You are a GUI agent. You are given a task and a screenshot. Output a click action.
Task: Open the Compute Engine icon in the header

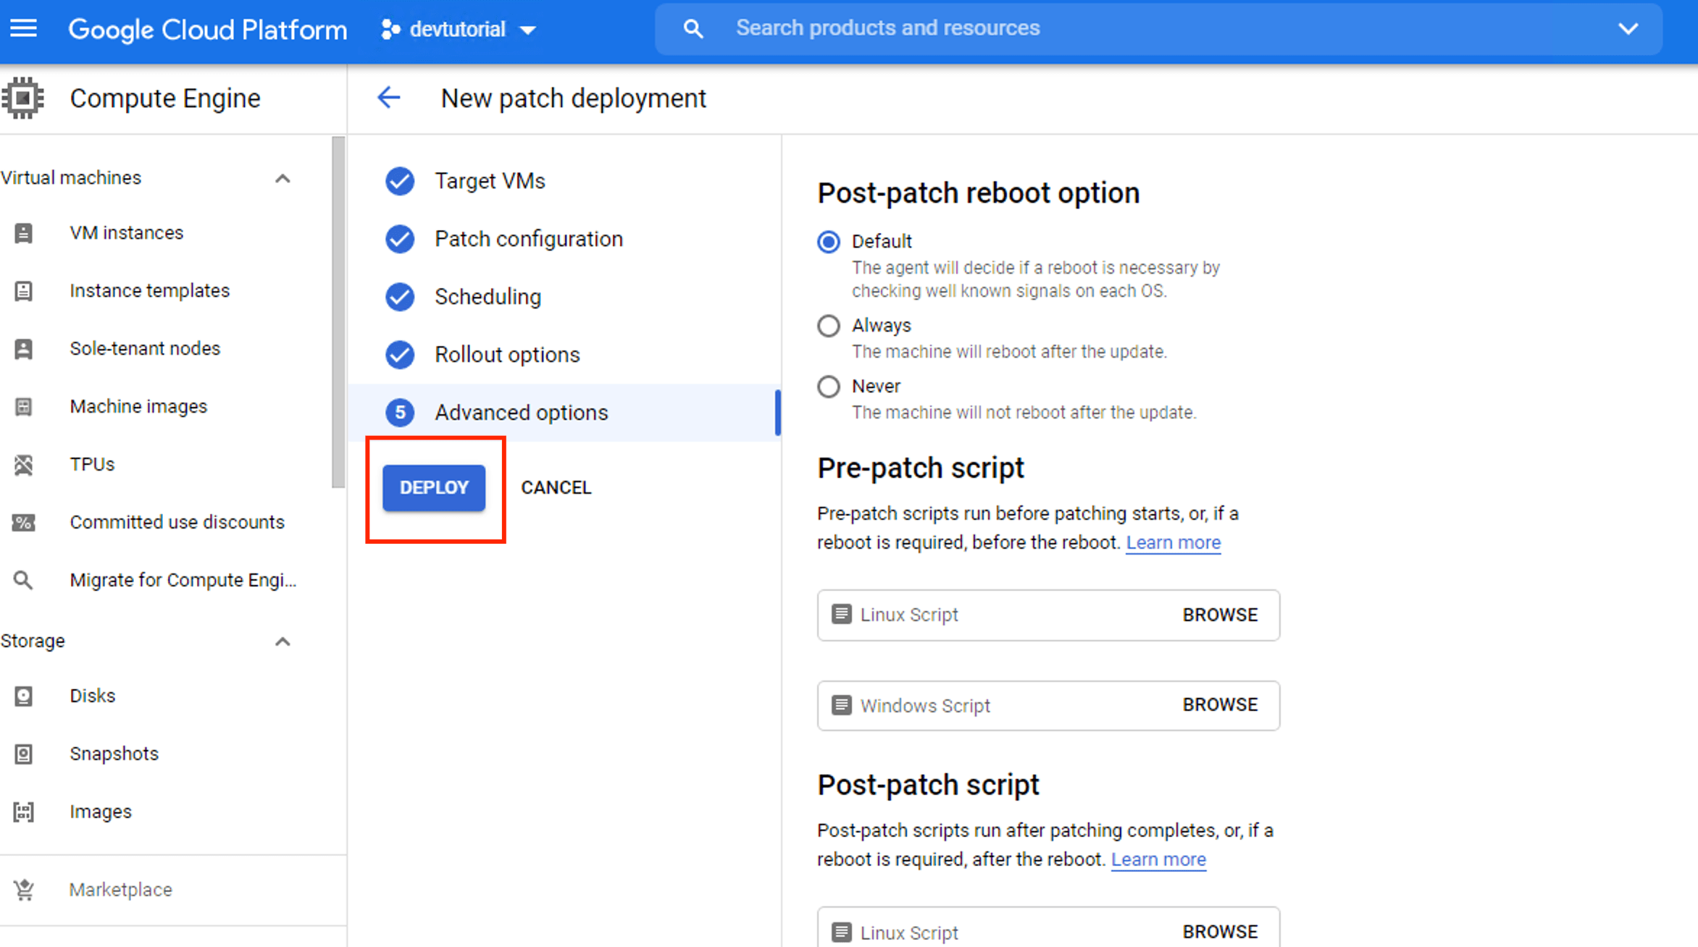(22, 98)
